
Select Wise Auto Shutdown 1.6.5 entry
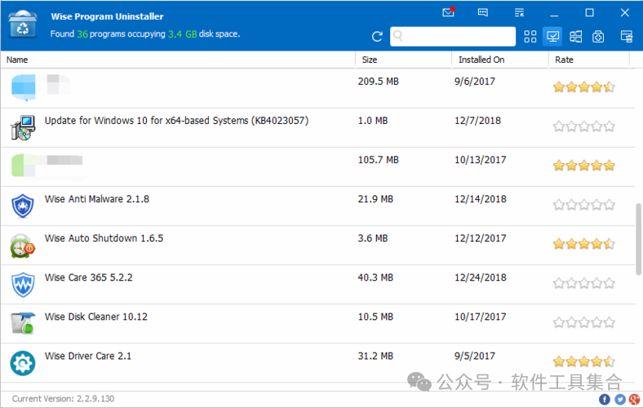(317, 246)
